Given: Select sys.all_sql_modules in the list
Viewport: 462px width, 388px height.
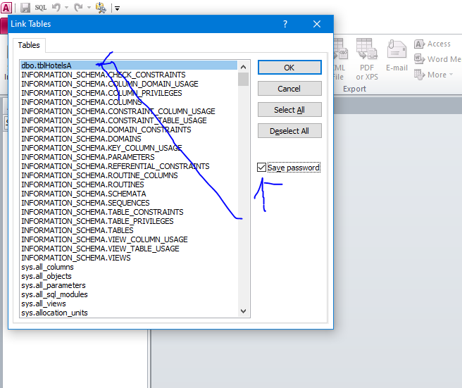Looking at the screenshot, I should tap(129, 294).
